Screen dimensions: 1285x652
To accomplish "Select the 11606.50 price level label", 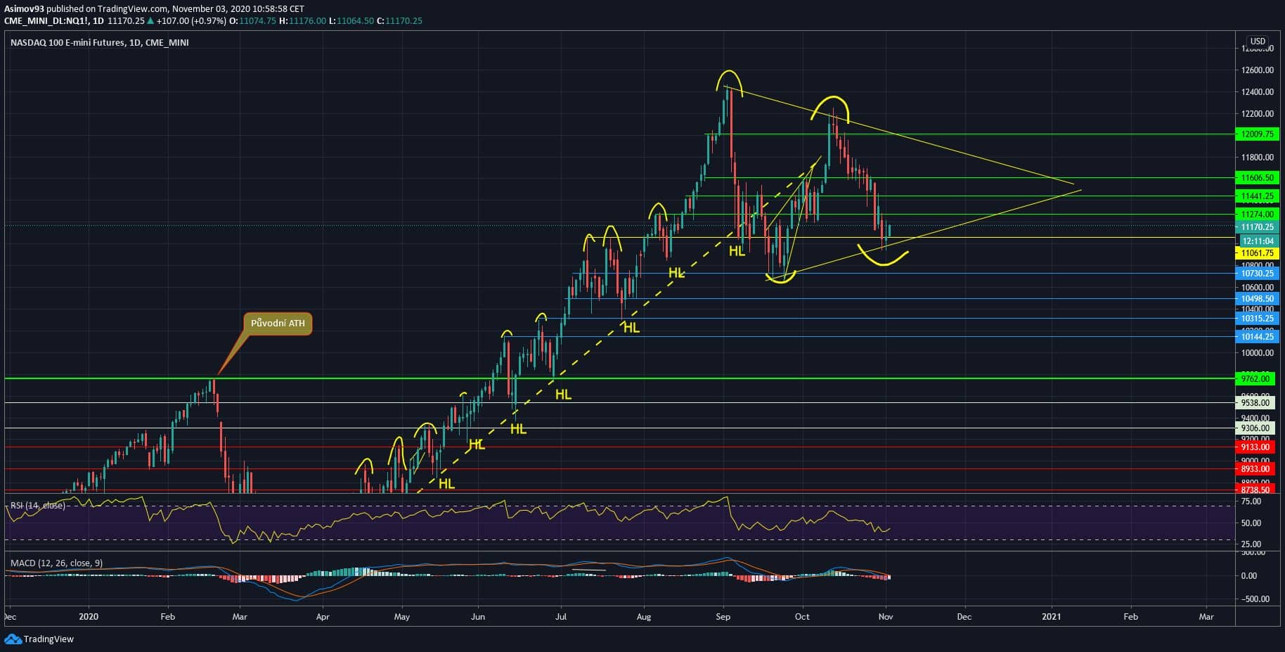I will (1257, 179).
